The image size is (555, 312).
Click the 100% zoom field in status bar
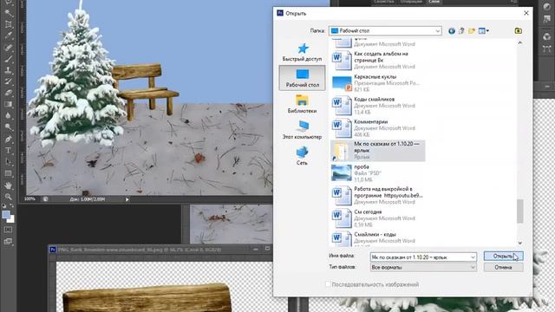[29, 199]
